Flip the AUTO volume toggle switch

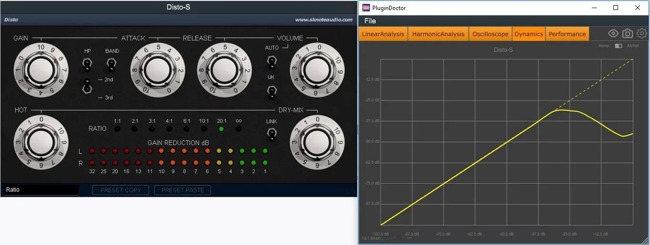(x=271, y=62)
